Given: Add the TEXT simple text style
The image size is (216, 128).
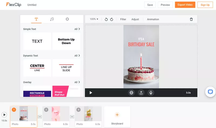Looking at the screenshot, I should 37,41.
